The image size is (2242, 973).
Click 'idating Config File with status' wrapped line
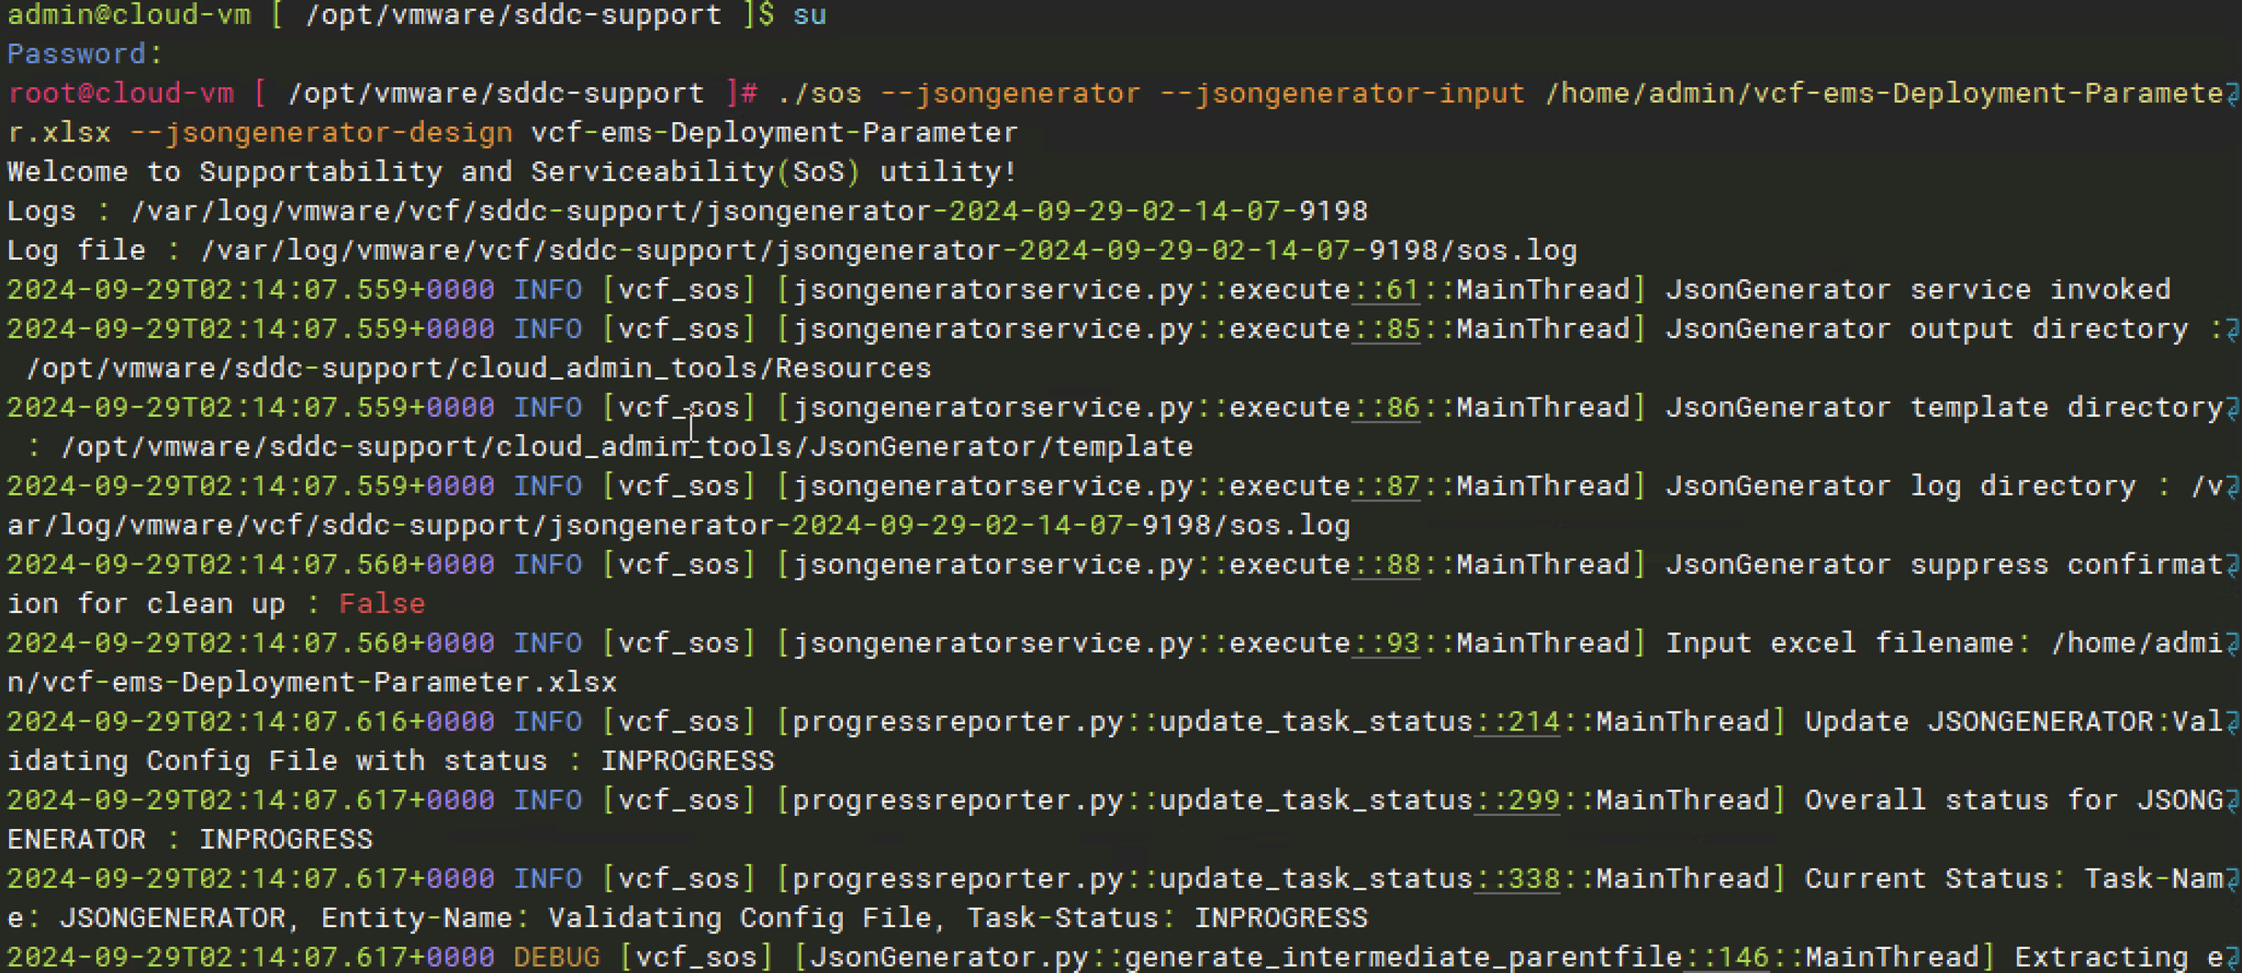click(277, 761)
